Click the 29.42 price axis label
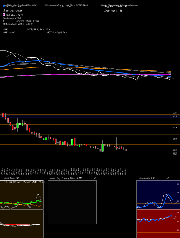The image size is (180, 238). [175, 116]
